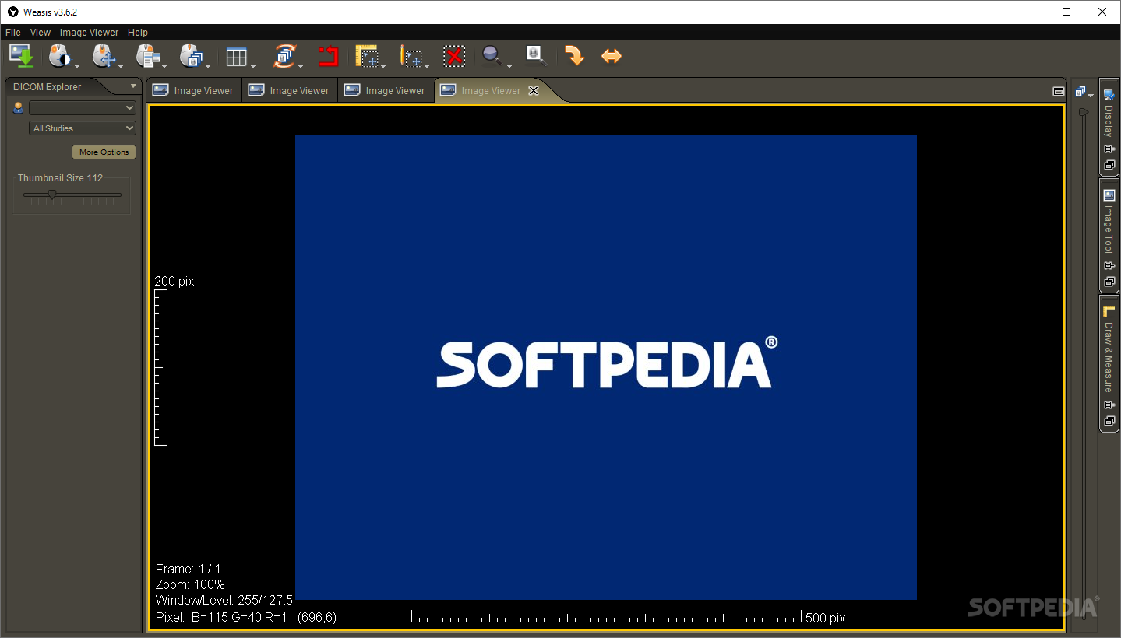The image size is (1121, 638).
Task: Float the Draw & Measure panel in a window
Action: click(1109, 421)
